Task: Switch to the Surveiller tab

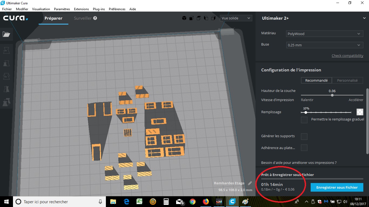Action: coord(83,18)
